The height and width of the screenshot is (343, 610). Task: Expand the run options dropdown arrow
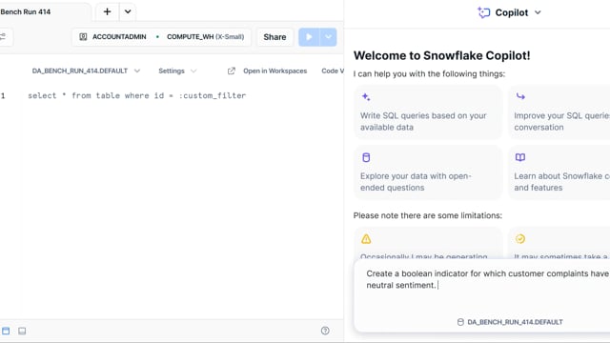pyautogui.click(x=328, y=37)
